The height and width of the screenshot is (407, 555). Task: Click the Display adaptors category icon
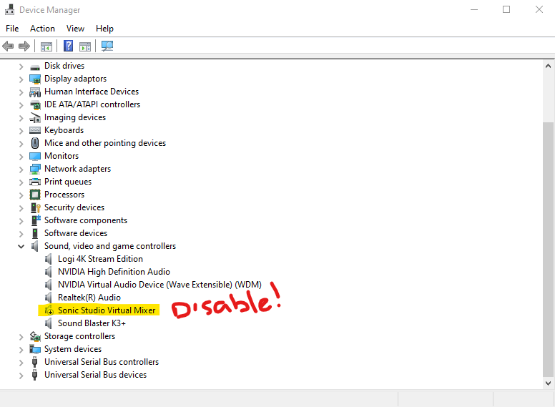35,79
